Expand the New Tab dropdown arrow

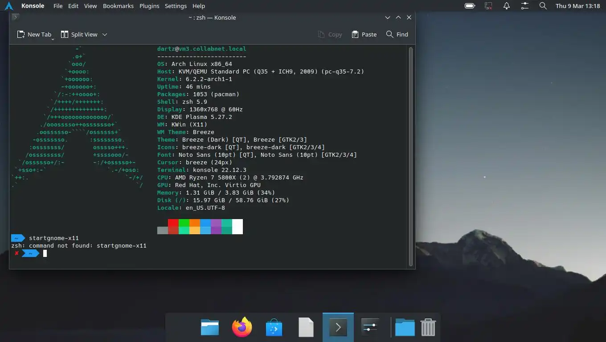point(53,39)
